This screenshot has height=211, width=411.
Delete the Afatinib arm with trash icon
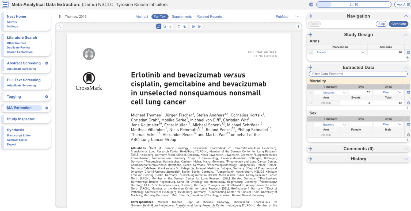pyautogui.click(x=408, y=52)
